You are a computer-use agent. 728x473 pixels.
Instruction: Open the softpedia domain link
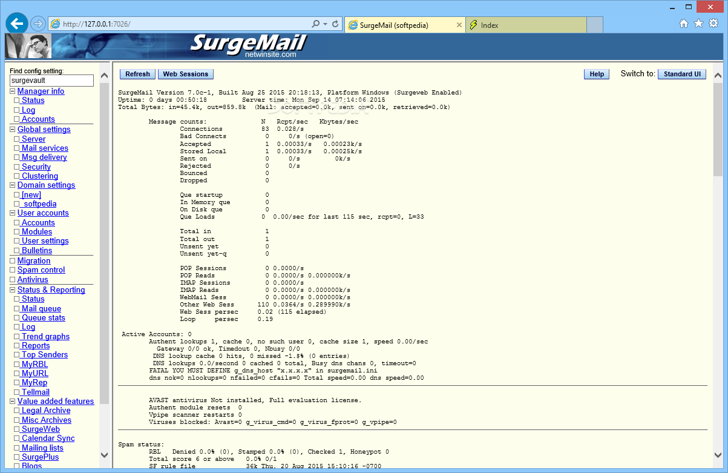[39, 204]
